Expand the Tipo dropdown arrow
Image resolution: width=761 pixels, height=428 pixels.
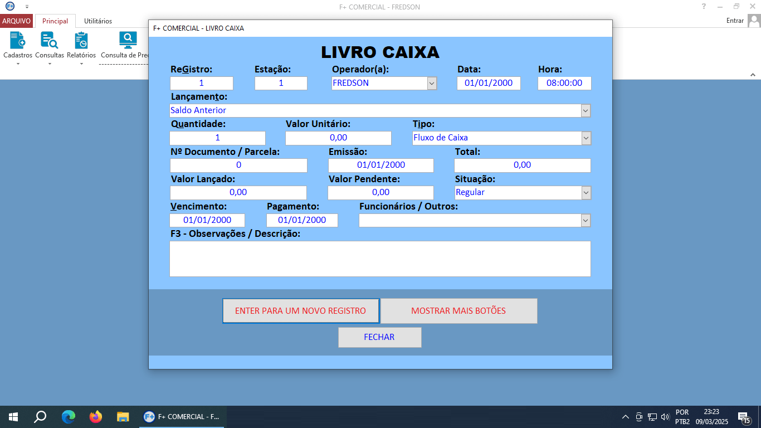[586, 138]
